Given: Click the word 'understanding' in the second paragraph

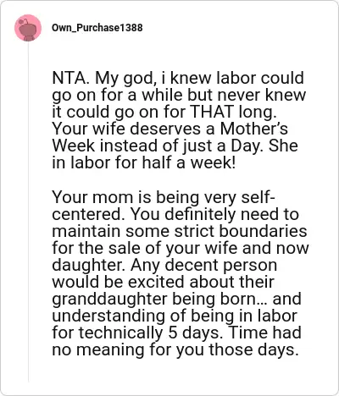Looking at the screenshot, I should [108, 316].
